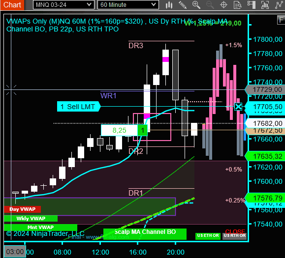This screenshot has height=258, width=285.
Task: Click the position quantity 1 marker
Action: pos(143,130)
